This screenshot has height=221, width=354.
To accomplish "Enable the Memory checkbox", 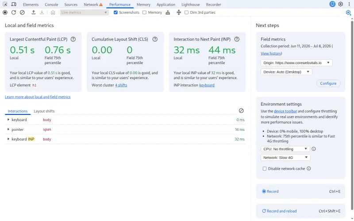I will click(145, 12).
